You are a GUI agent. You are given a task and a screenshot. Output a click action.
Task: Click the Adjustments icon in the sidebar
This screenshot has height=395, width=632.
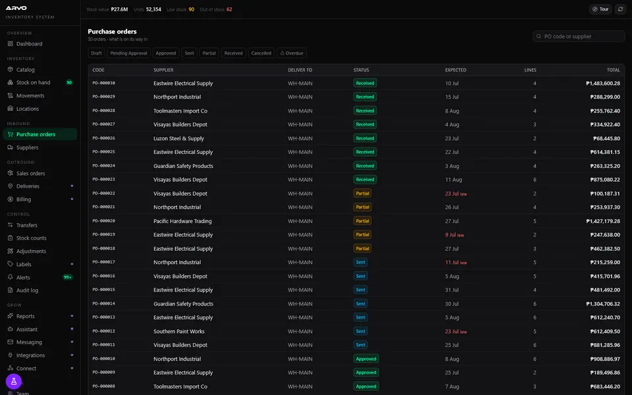click(10, 251)
